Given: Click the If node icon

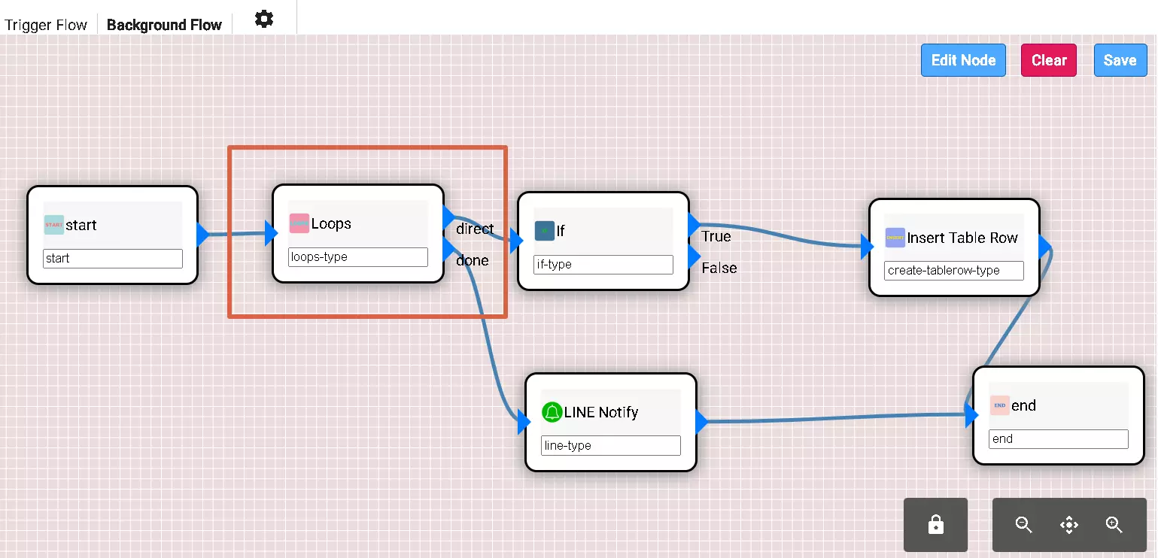Looking at the screenshot, I should point(544,231).
